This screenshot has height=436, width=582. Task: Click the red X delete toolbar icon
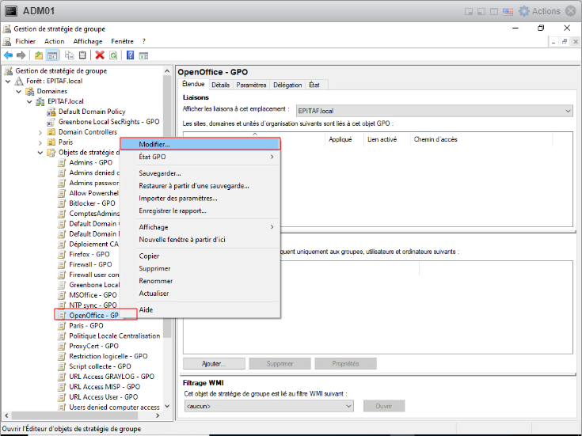point(100,55)
